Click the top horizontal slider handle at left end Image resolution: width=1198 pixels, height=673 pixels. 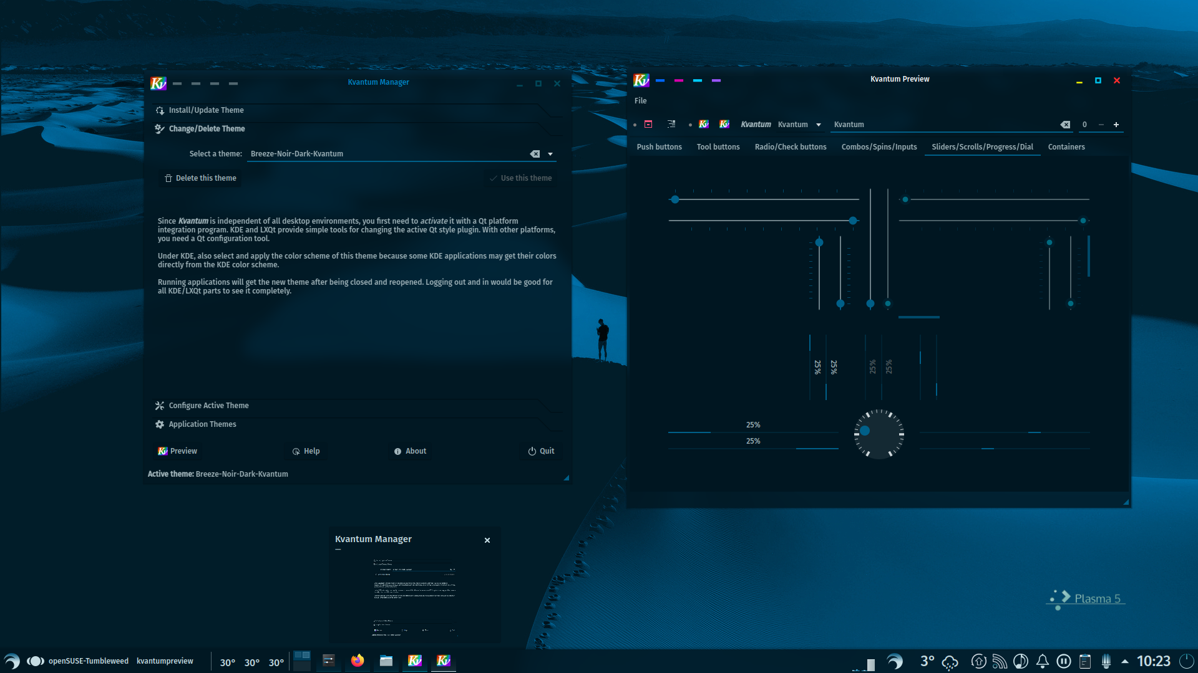(674, 199)
